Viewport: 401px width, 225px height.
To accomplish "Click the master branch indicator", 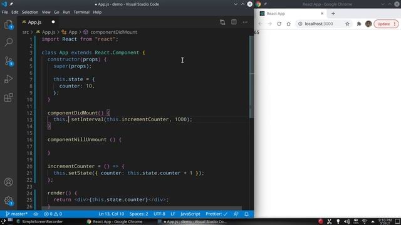I will tap(16, 214).
